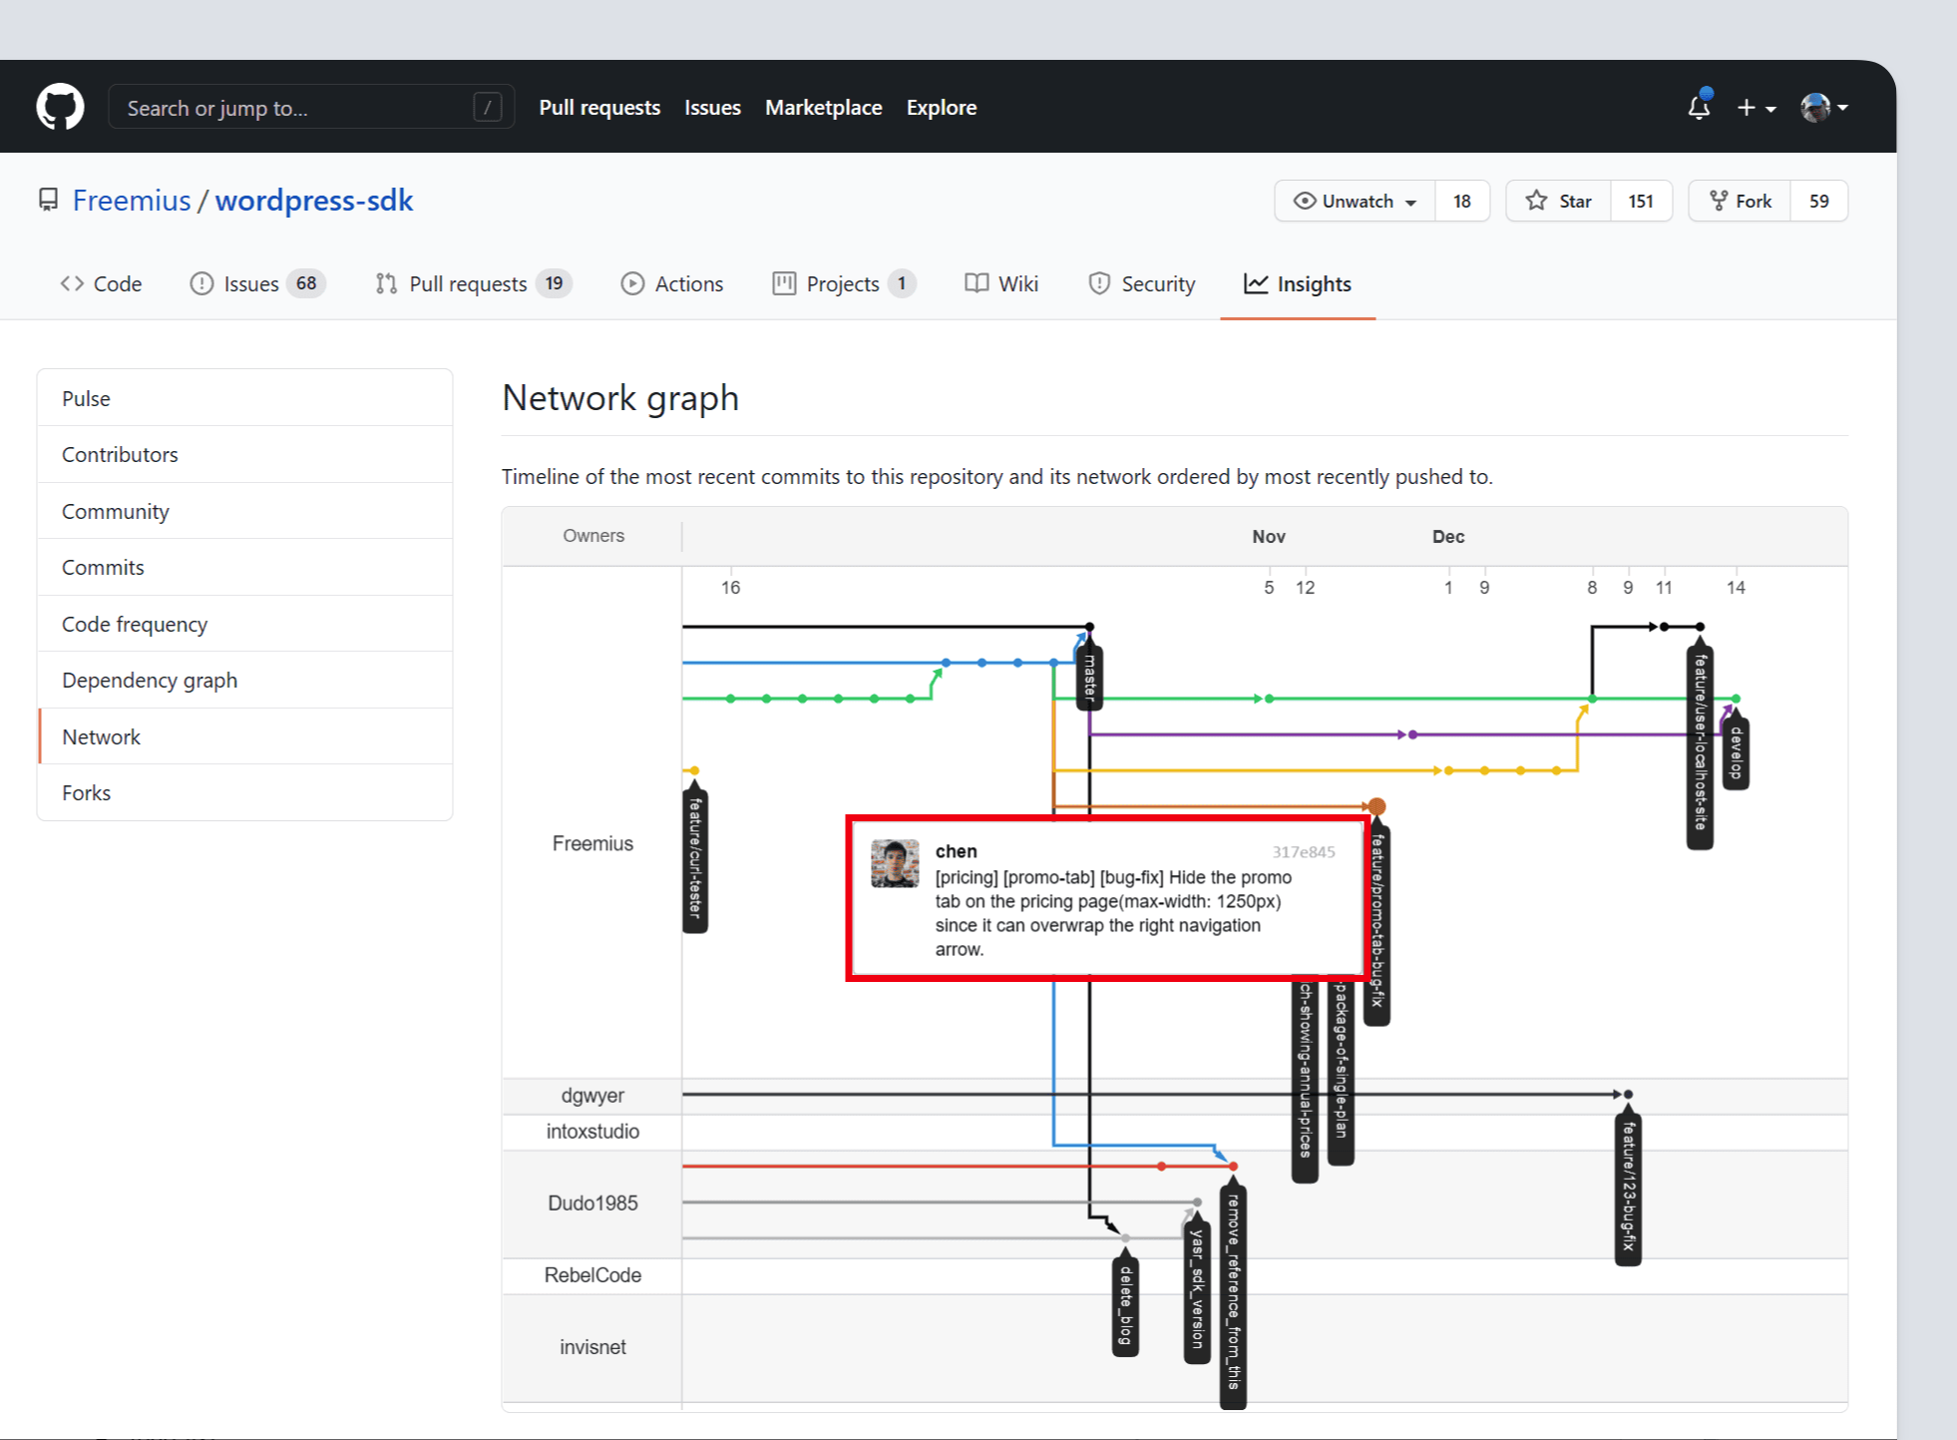Click the Pull requests branch icon
Screen dimensions: 1957x1440
tap(385, 283)
